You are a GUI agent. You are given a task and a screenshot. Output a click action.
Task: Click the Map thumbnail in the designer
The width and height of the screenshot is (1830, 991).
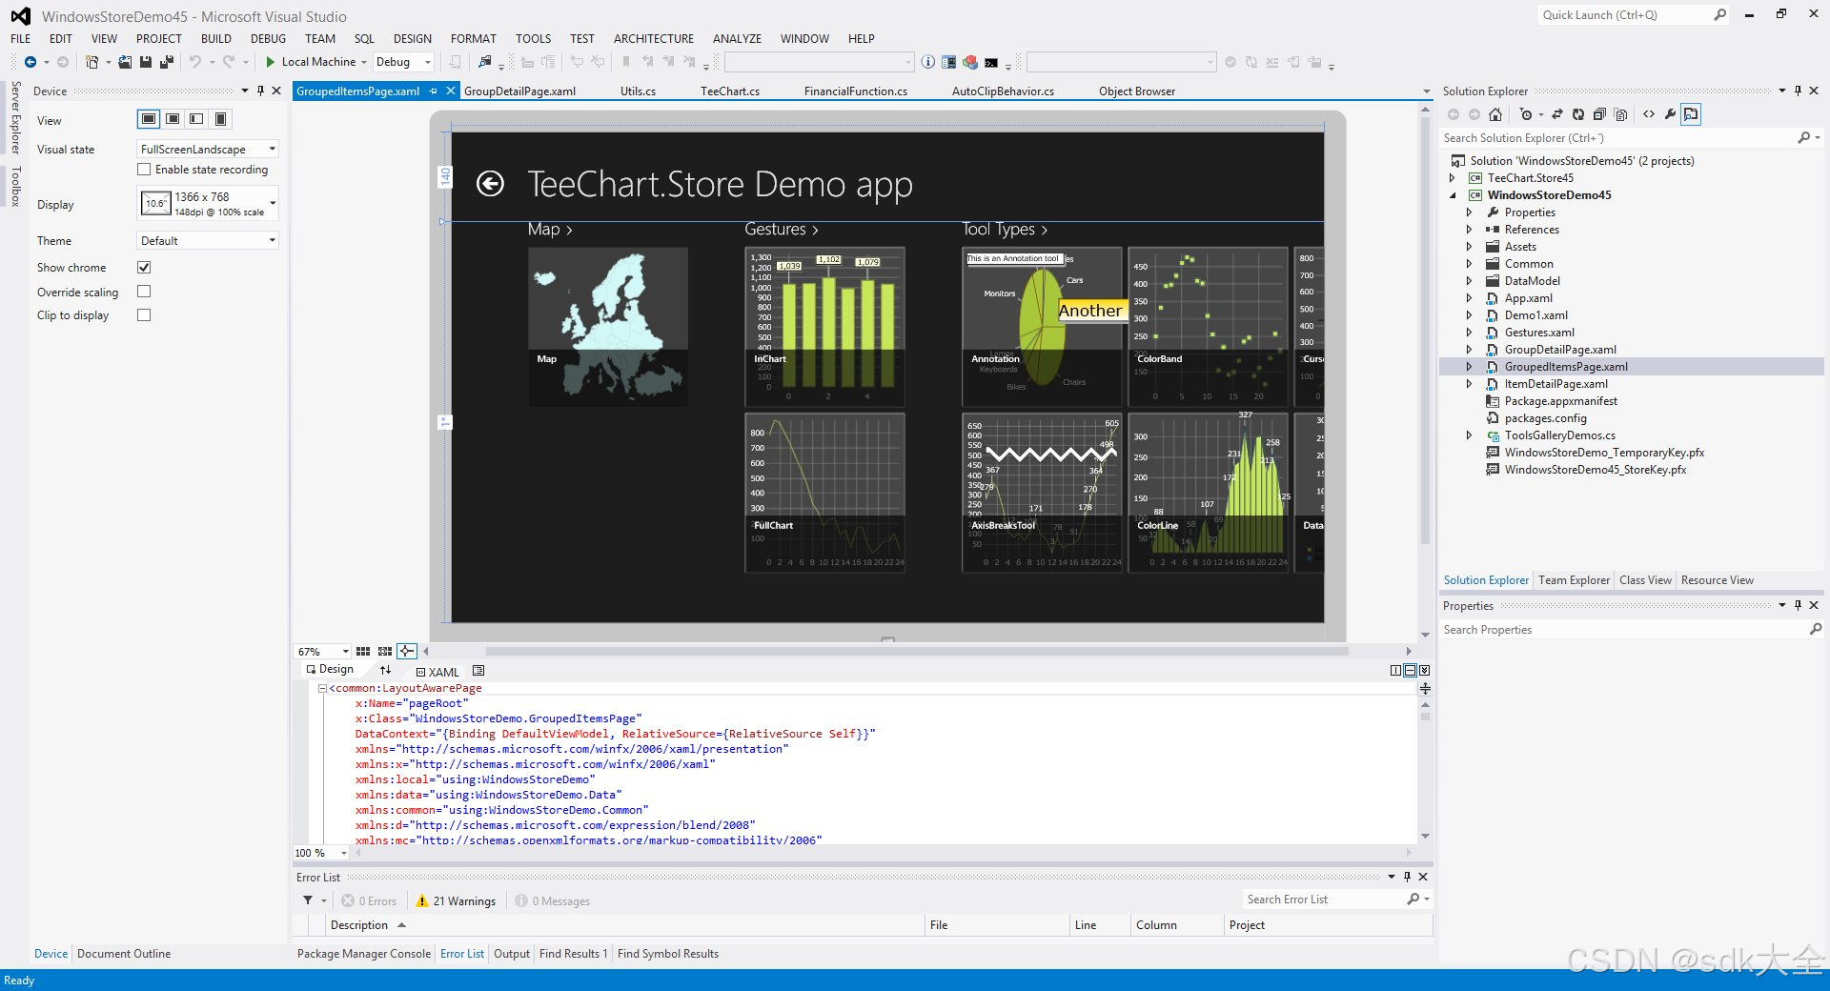point(608,327)
